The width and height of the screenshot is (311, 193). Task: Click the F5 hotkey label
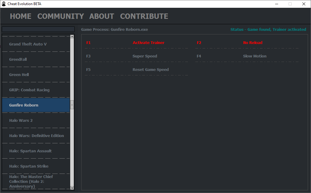point(88,70)
